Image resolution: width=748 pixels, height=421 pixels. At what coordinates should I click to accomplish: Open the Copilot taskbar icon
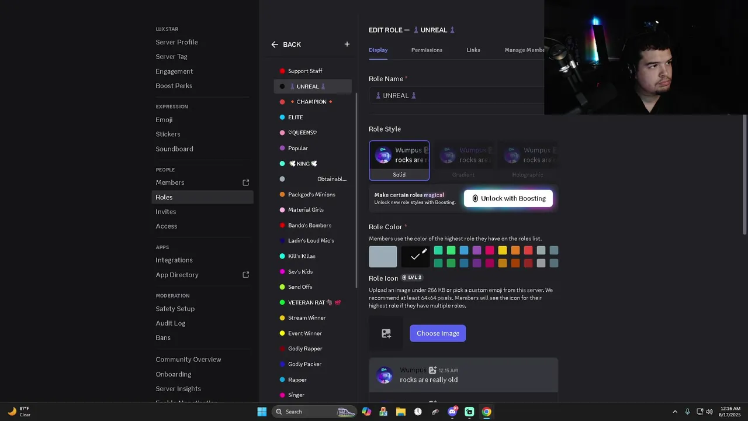coord(366,412)
